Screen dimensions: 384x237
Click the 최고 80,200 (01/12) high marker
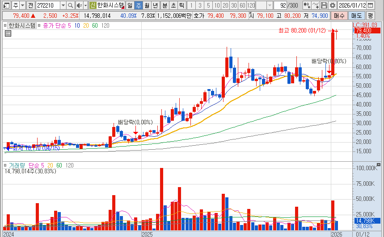coord(302,30)
